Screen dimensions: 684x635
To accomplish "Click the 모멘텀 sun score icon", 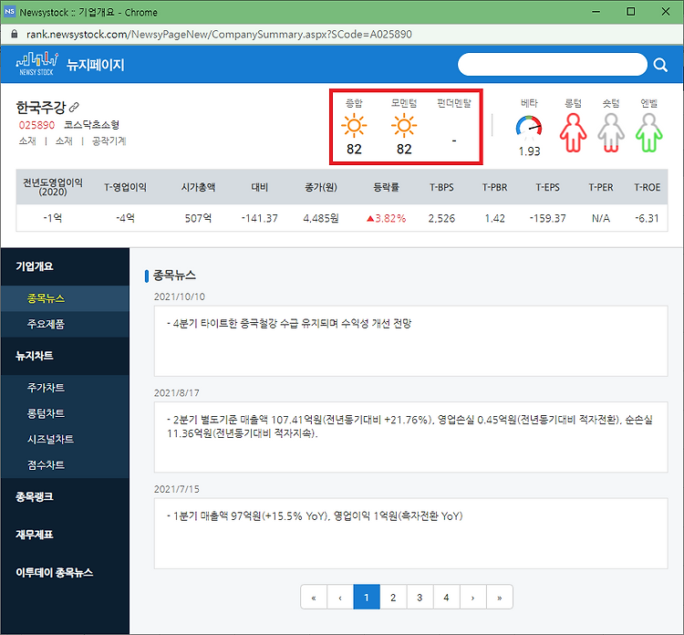I will pyautogui.click(x=404, y=126).
